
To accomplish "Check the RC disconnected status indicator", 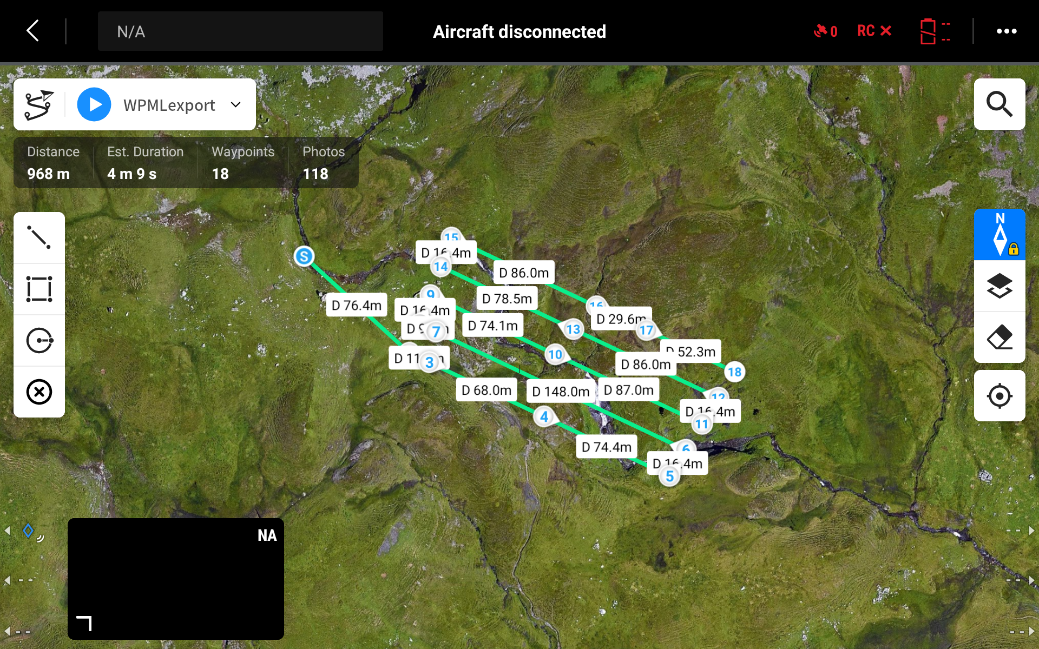I will 874,31.
